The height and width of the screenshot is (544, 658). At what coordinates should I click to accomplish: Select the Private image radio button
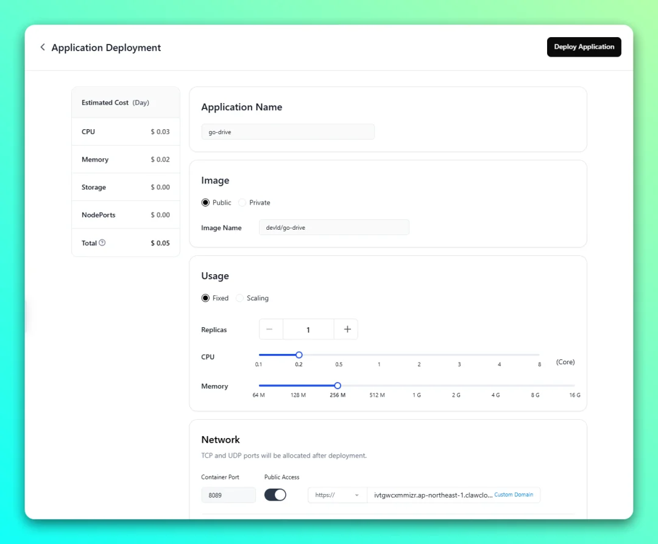(242, 203)
